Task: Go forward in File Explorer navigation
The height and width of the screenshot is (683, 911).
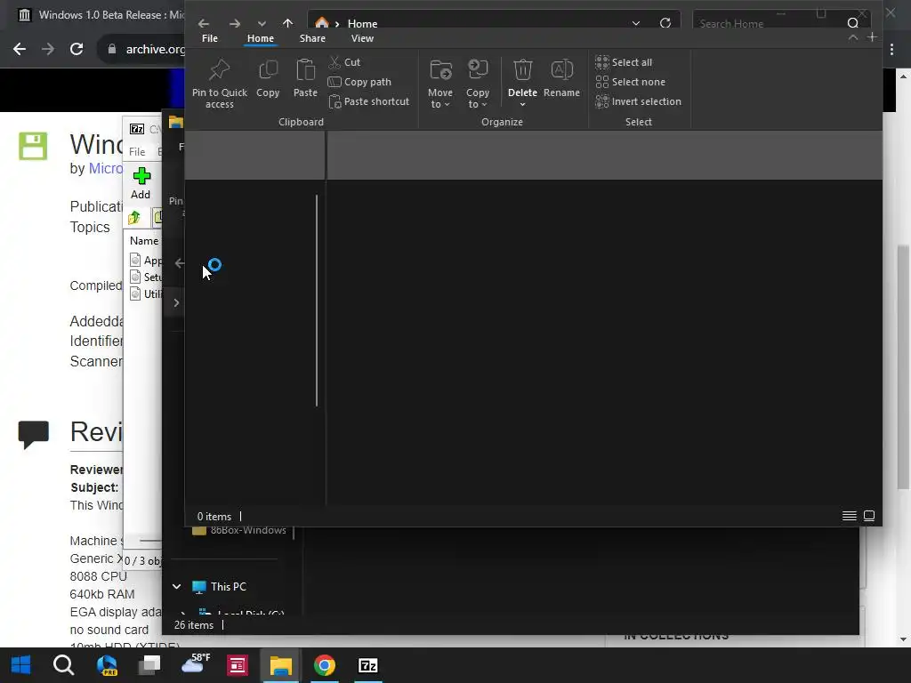Action: tap(235, 23)
